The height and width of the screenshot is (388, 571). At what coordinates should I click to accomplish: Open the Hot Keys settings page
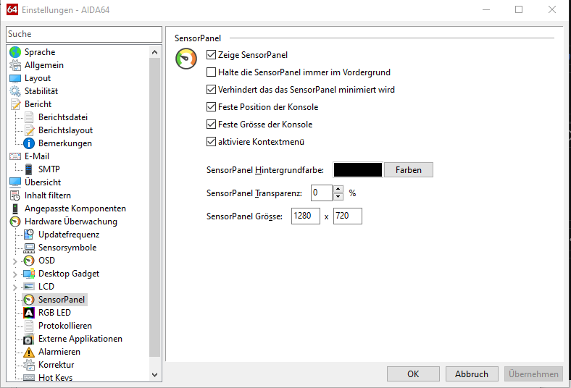[55, 377]
